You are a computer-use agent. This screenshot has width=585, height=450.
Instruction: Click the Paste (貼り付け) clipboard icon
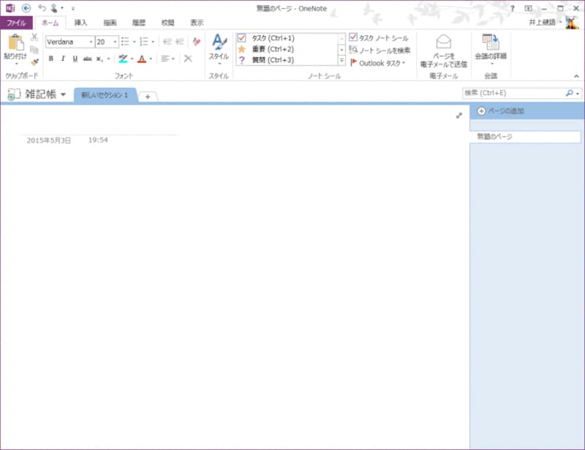(15, 45)
